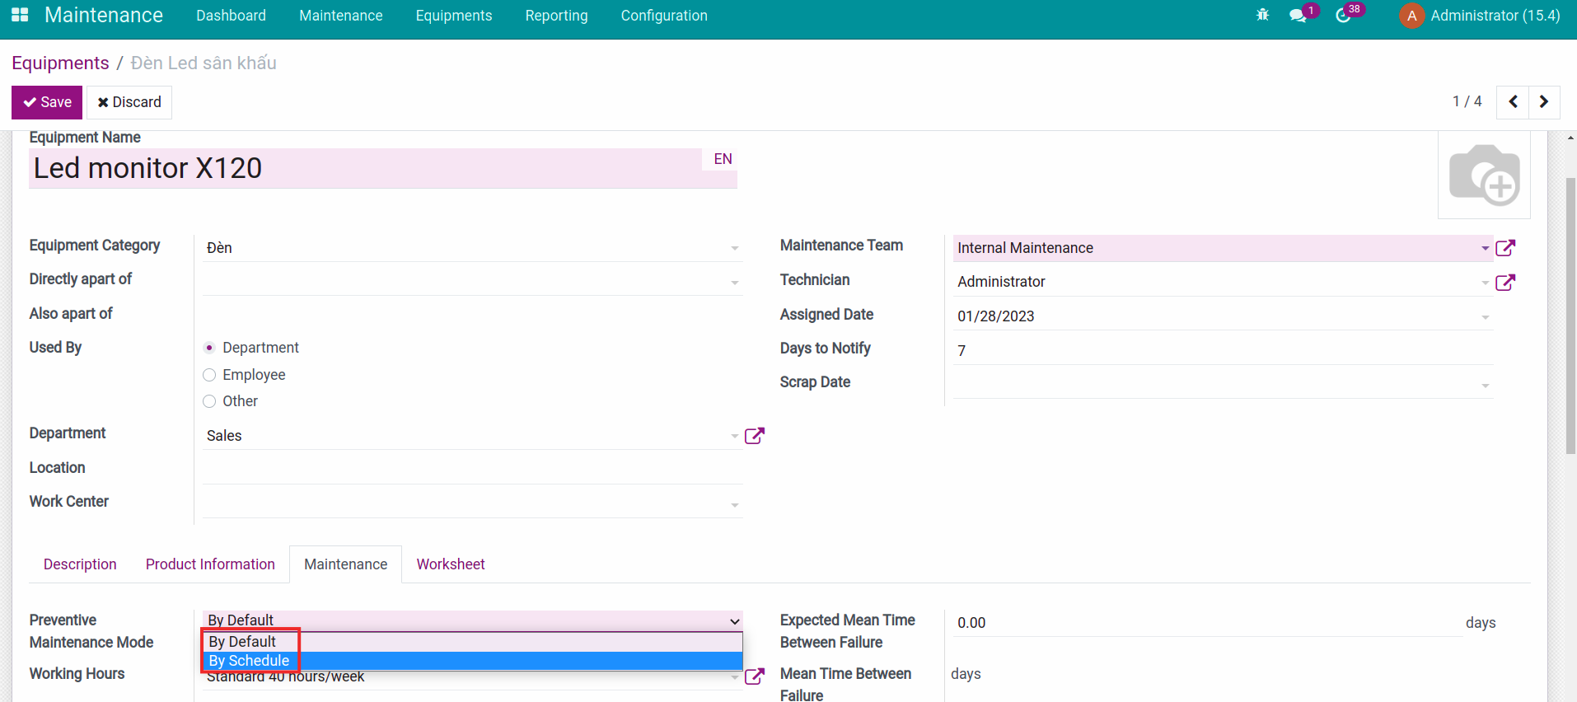Open the apps grid menu icon
The height and width of the screenshot is (702, 1577).
pyautogui.click(x=20, y=15)
